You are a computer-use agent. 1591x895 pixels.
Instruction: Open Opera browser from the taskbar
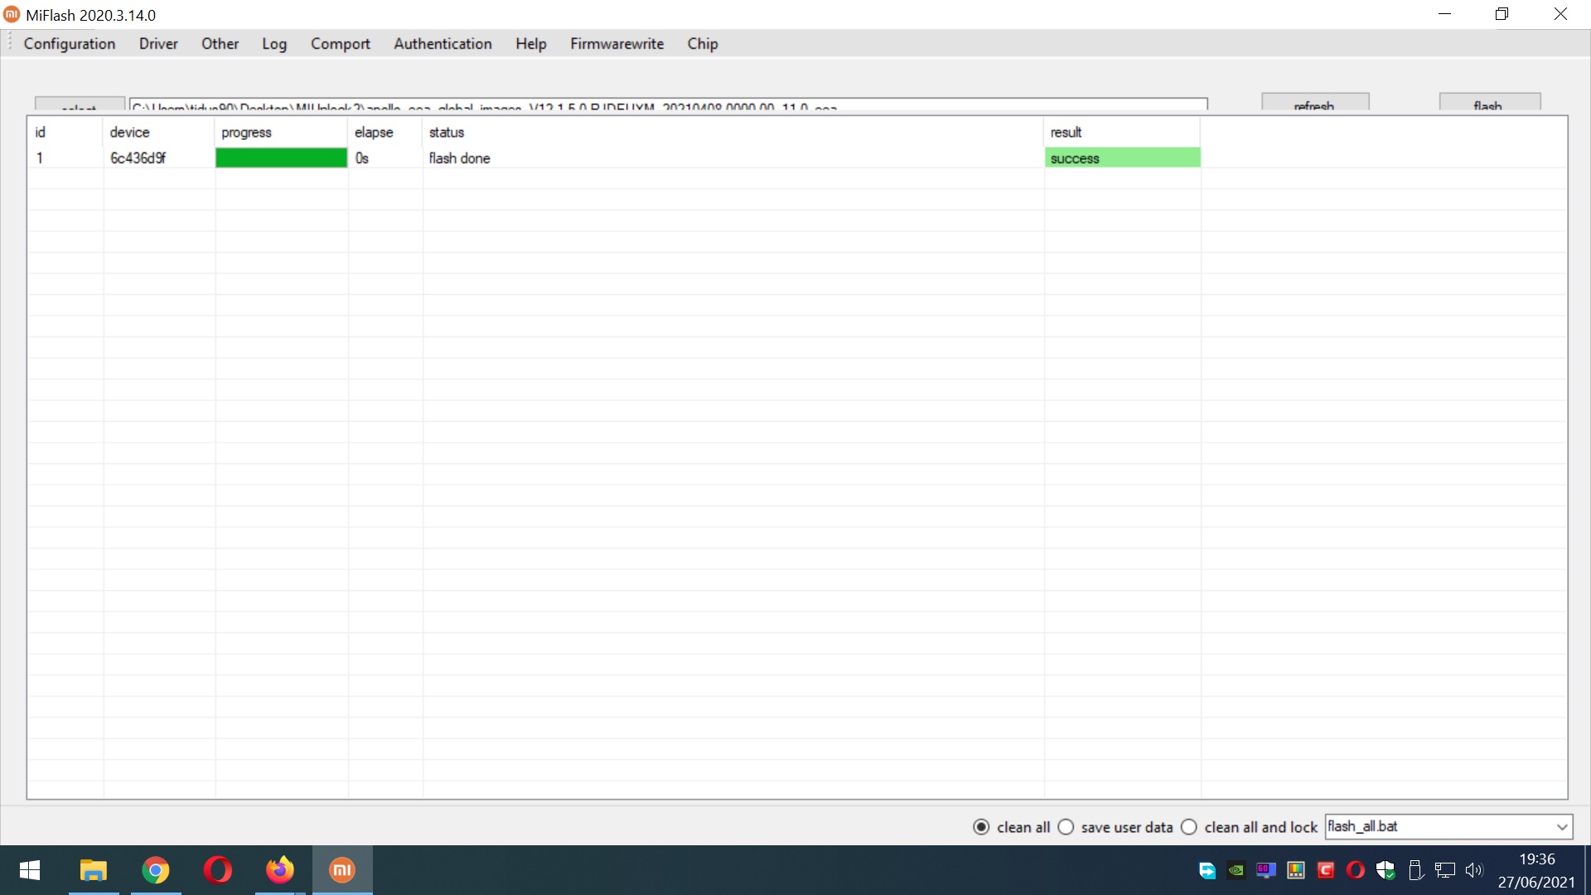[218, 870]
